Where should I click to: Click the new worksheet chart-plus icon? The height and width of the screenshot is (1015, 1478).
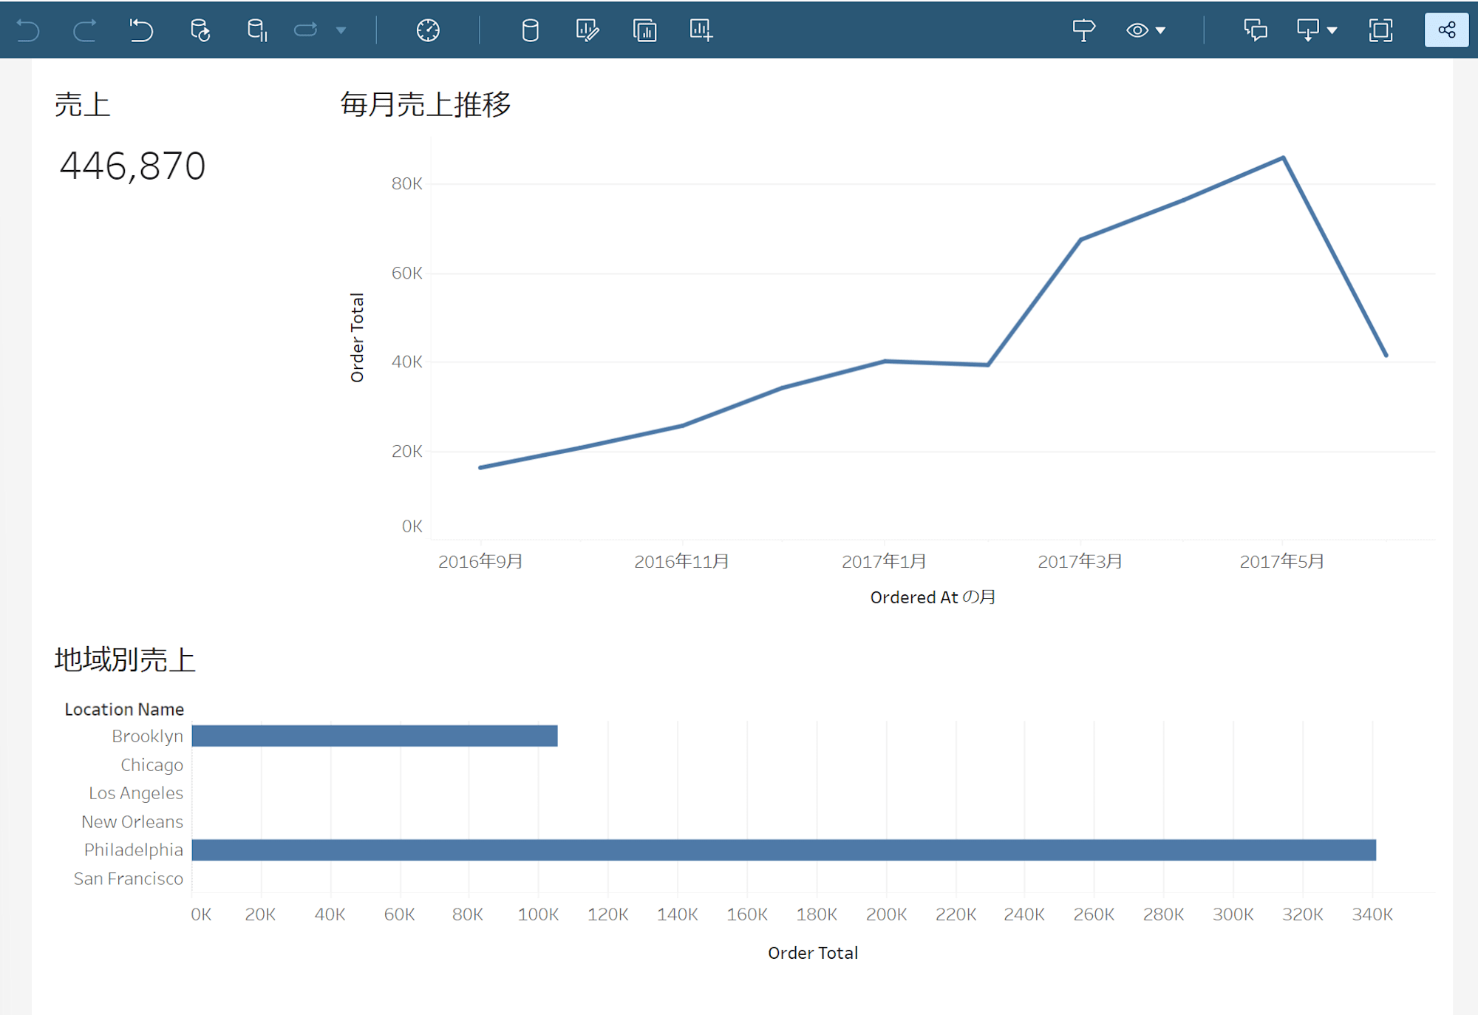pyautogui.click(x=701, y=30)
